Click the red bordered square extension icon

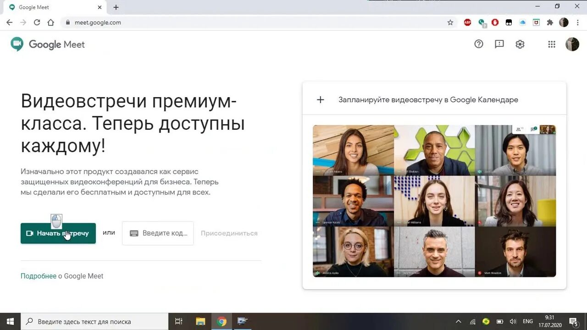[536, 22]
